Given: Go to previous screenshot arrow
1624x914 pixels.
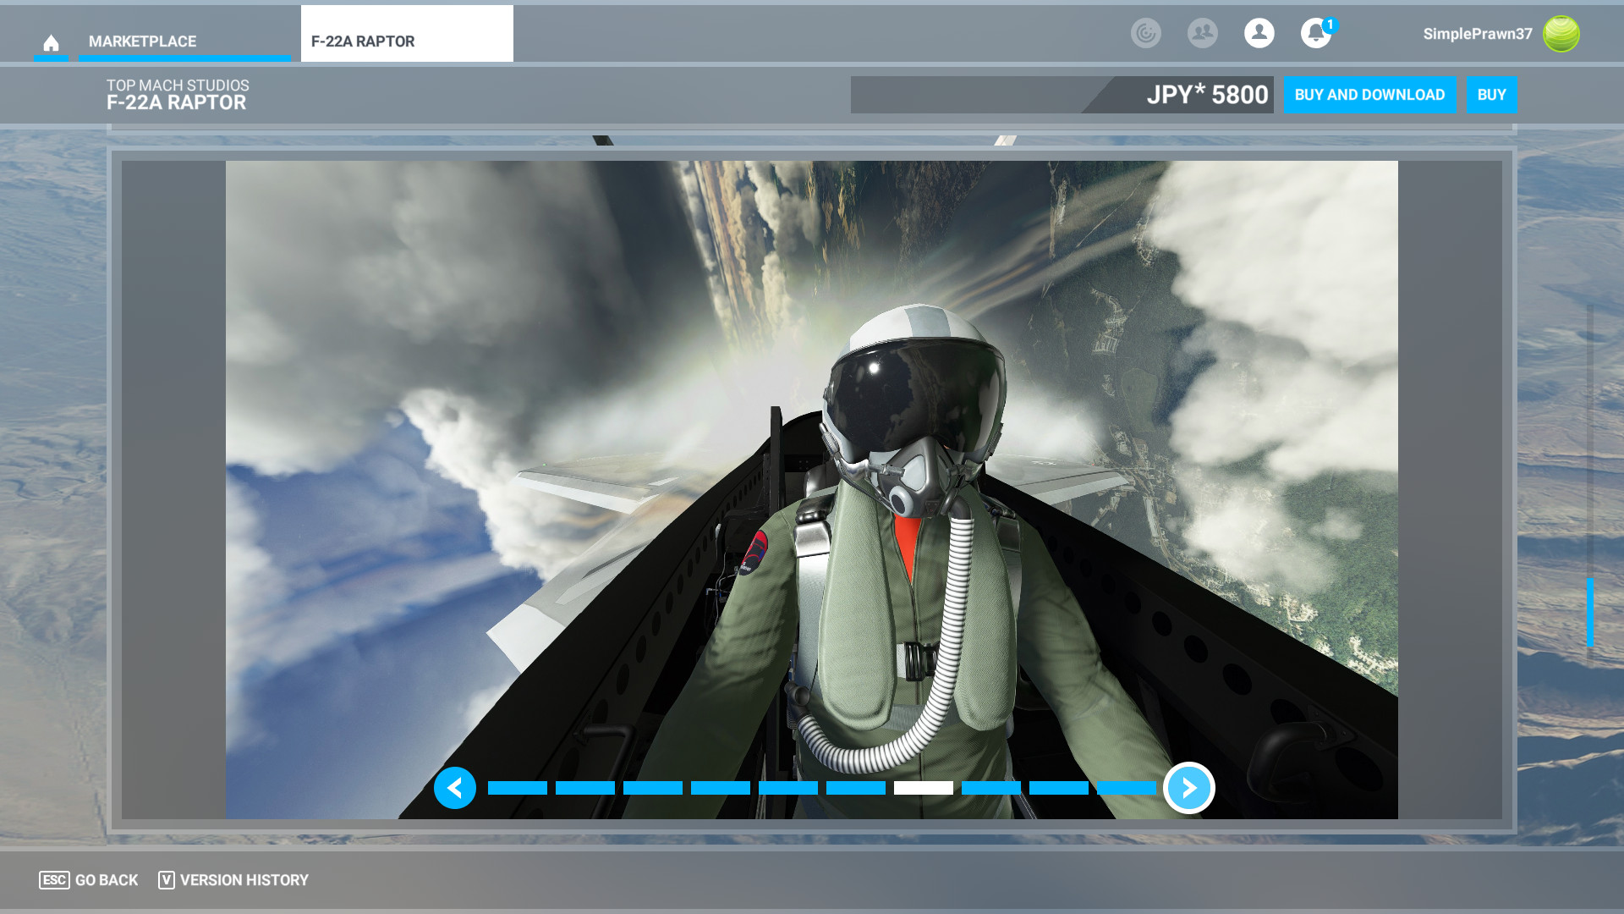Looking at the screenshot, I should [x=455, y=788].
